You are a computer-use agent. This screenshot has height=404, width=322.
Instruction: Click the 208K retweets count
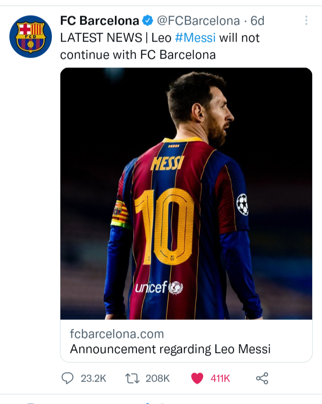click(x=158, y=378)
